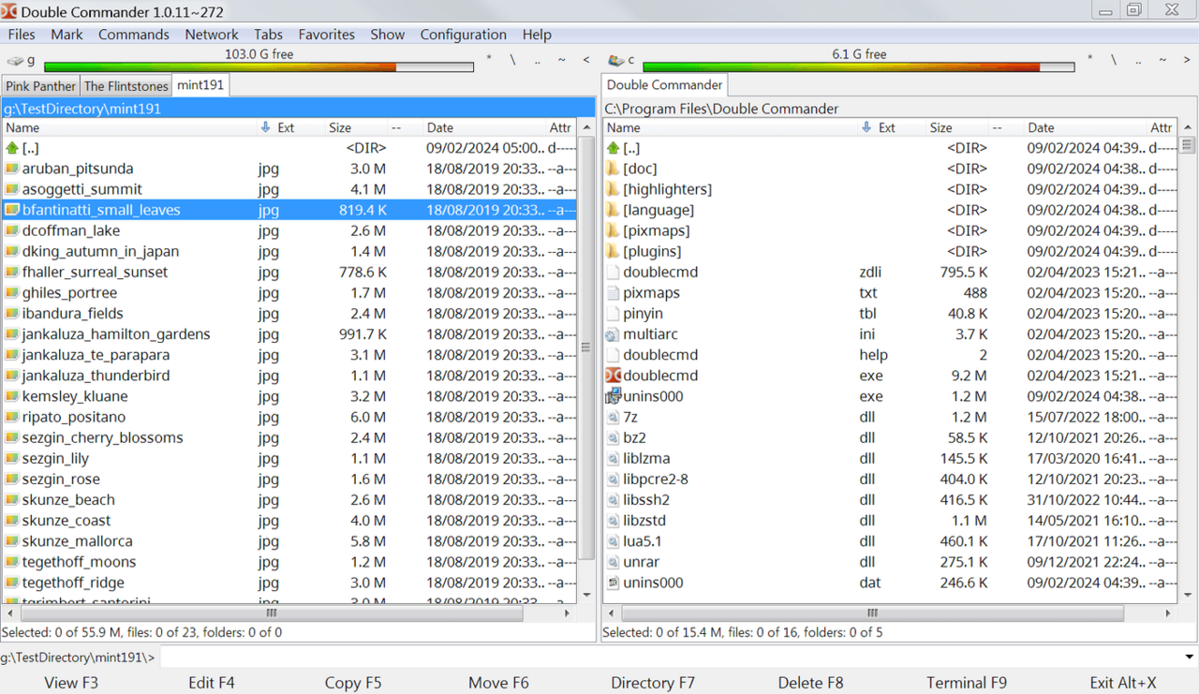Click the [doc] folder icon

[x=613, y=169]
